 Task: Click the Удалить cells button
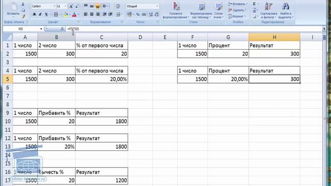click(x=238, y=10)
